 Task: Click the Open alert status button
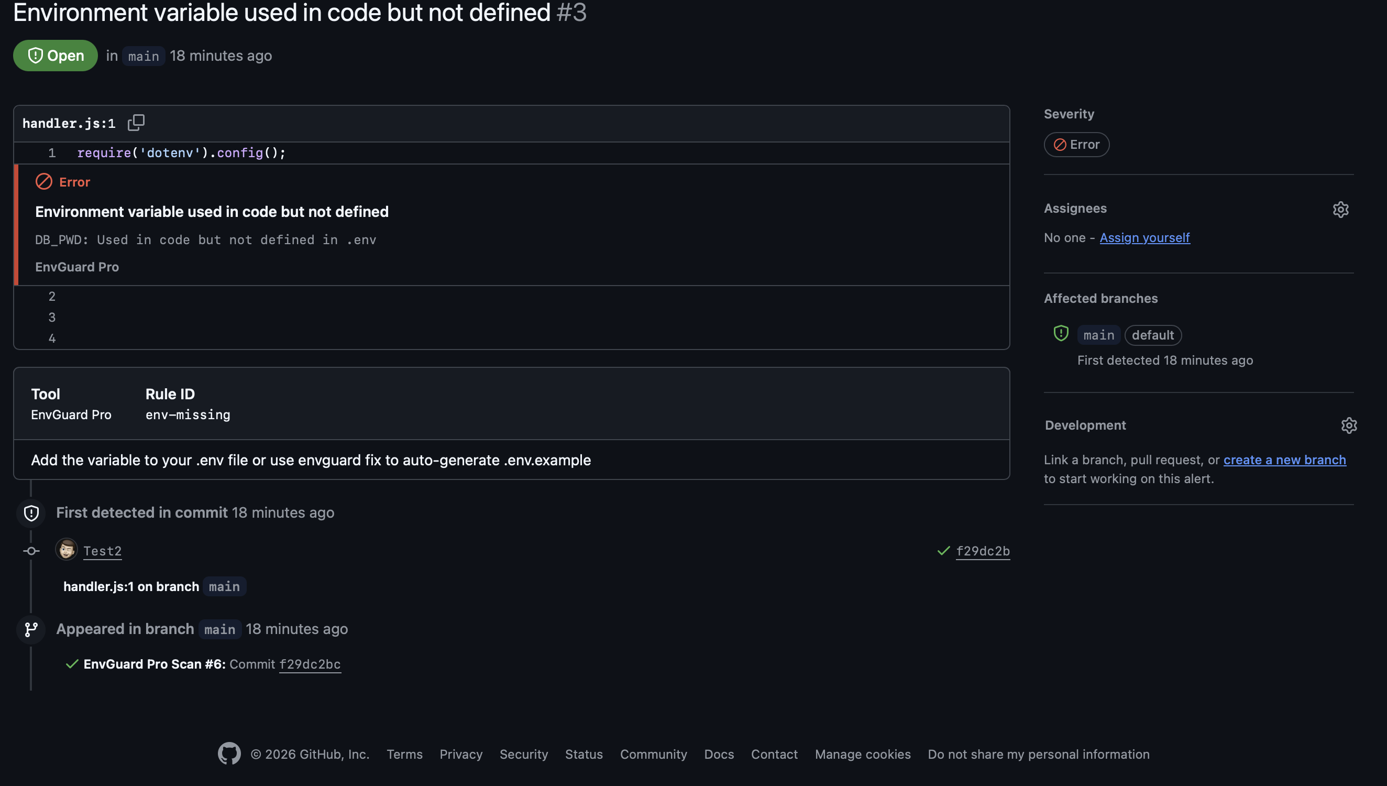(54, 55)
